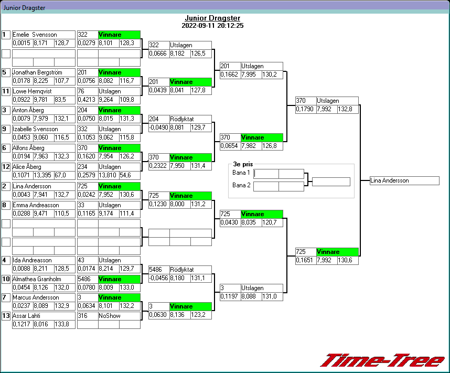
Task: Click Utslagen status for car 33
Action: pos(119,205)
